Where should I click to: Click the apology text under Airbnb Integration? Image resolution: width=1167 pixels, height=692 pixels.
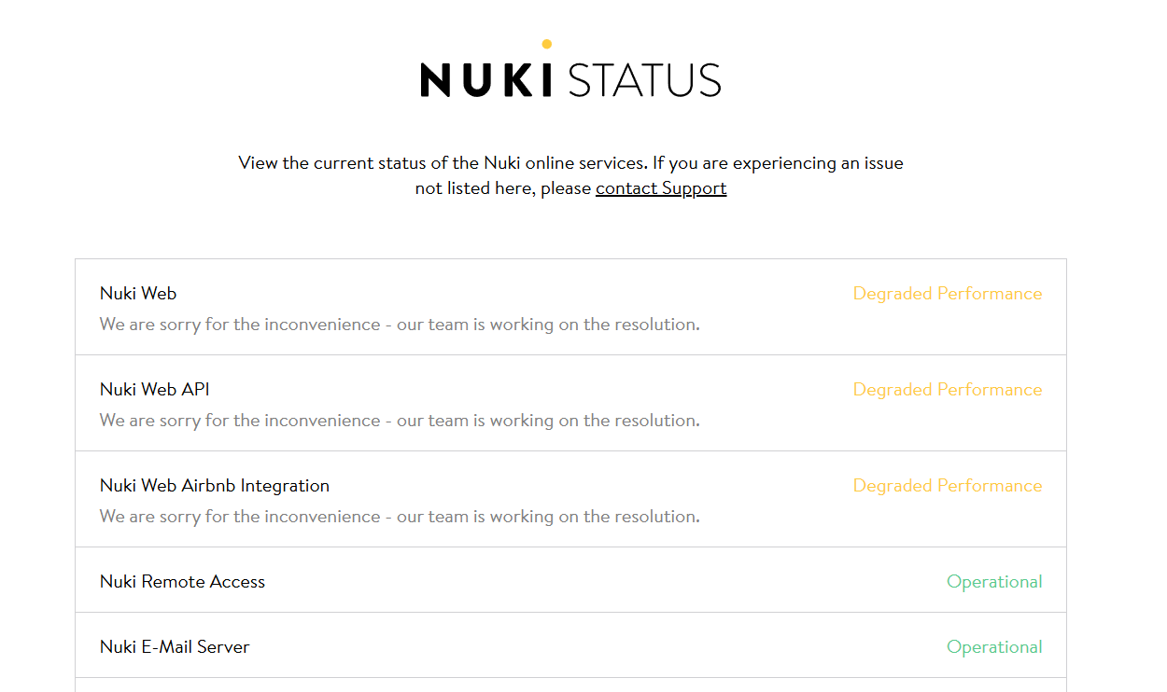[x=400, y=517]
